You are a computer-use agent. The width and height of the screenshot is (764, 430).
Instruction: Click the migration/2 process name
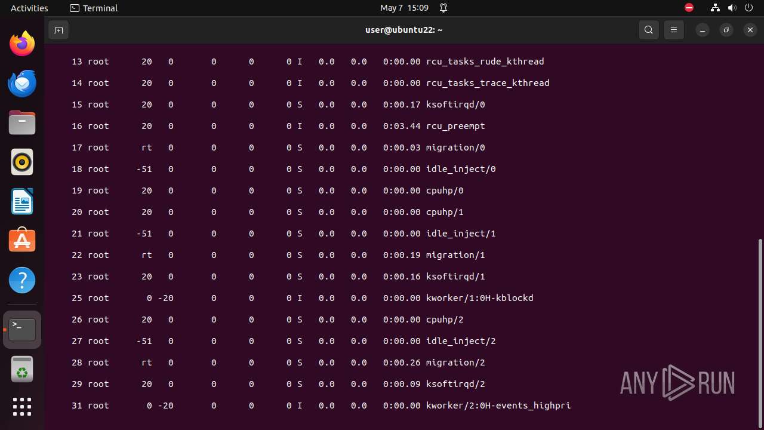[x=455, y=363]
